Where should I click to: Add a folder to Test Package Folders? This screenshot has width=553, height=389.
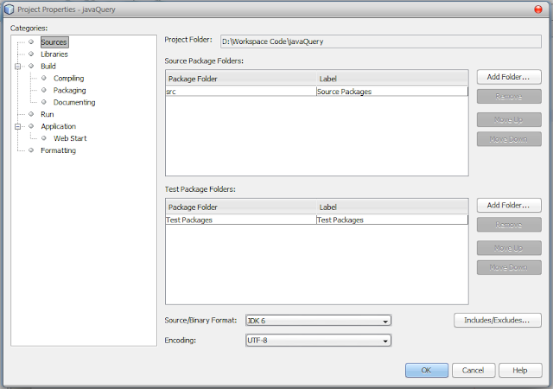click(509, 205)
